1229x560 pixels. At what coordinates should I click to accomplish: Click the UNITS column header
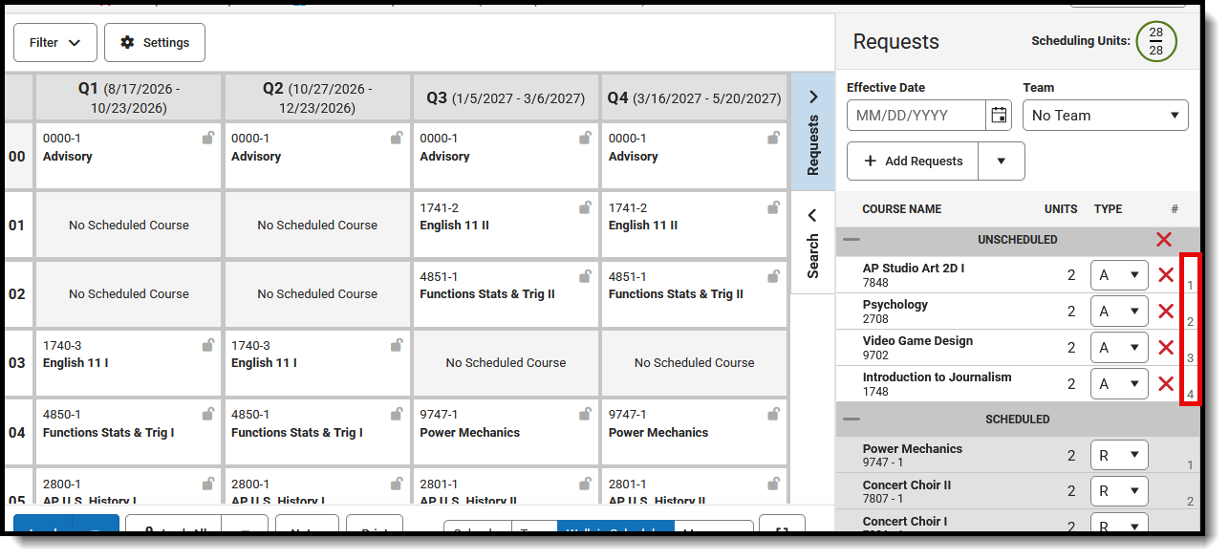[x=1061, y=209]
